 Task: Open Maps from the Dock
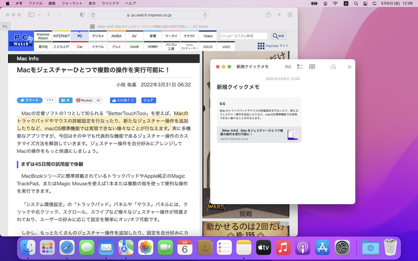[x=126, y=247]
